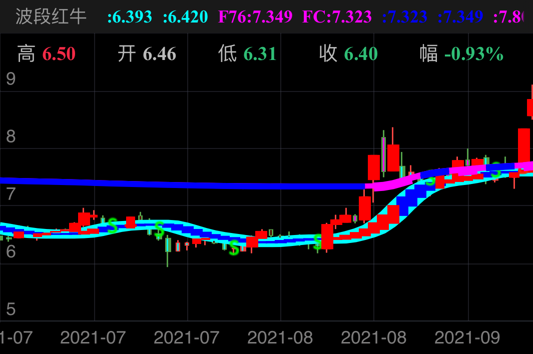Tap the leftmost green S signal marker

113,225
